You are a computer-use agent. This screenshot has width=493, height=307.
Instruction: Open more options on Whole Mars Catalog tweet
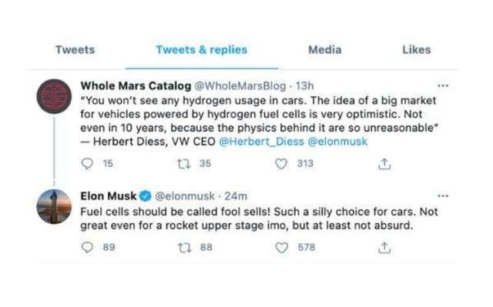(443, 85)
